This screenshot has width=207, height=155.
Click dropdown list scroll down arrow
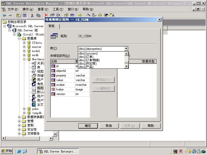[127, 66]
